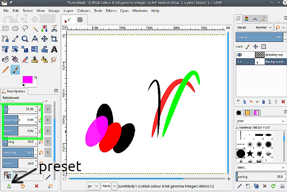
Task: Toggle visibility of the Background layer
Action: (240, 62)
